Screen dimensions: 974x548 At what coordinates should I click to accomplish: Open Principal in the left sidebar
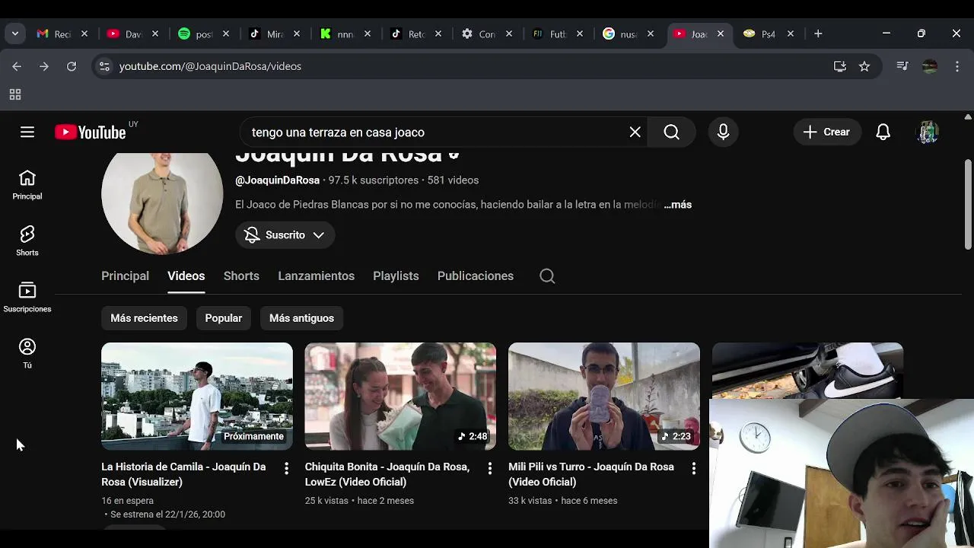[x=27, y=185]
